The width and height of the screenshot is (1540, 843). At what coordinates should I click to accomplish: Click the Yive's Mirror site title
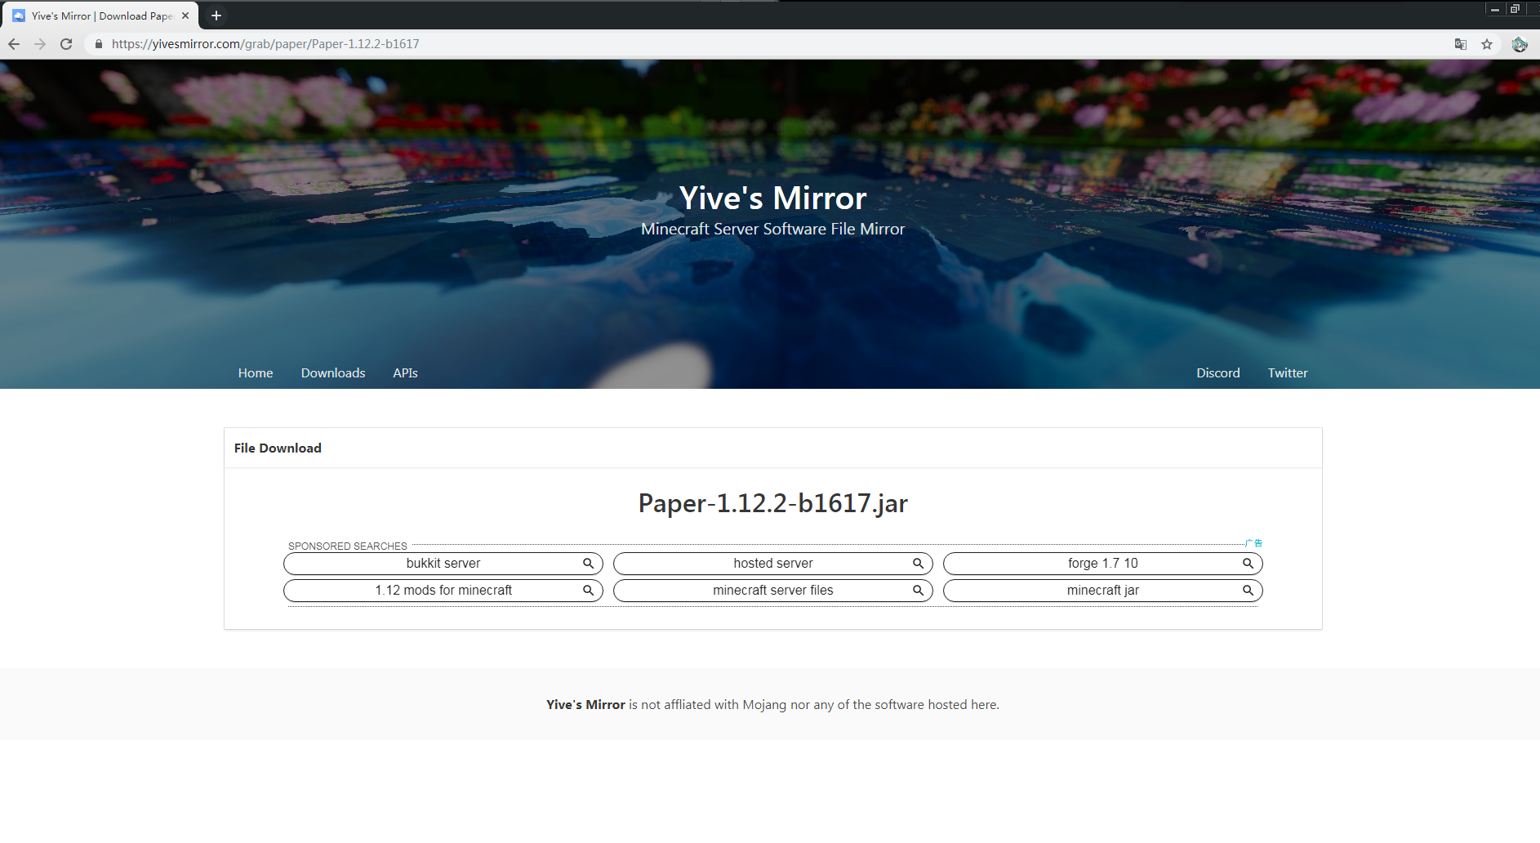[x=772, y=198]
